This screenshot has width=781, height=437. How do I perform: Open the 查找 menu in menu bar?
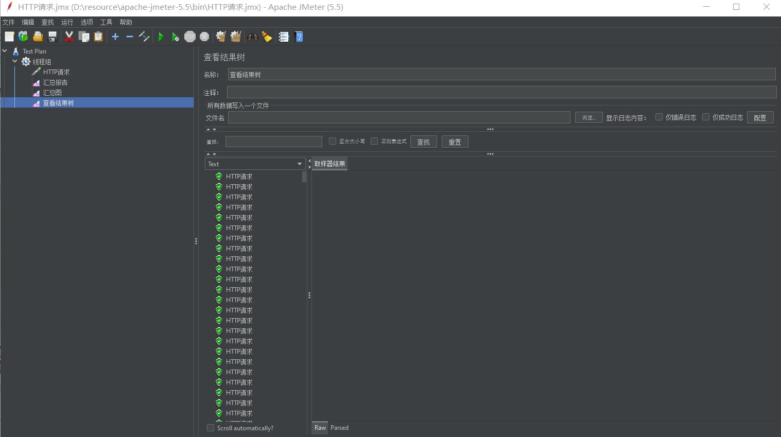[x=47, y=22]
